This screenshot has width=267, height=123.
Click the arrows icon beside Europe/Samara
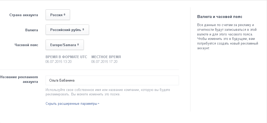coord(78,45)
